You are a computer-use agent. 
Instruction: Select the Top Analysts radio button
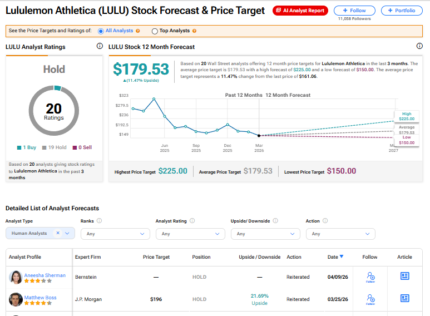point(155,31)
